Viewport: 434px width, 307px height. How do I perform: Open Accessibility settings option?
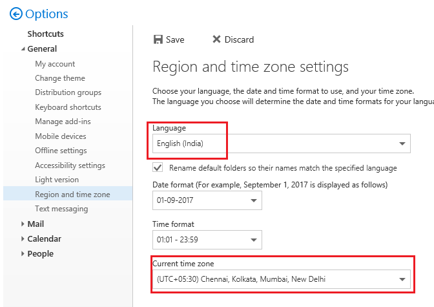click(x=70, y=165)
